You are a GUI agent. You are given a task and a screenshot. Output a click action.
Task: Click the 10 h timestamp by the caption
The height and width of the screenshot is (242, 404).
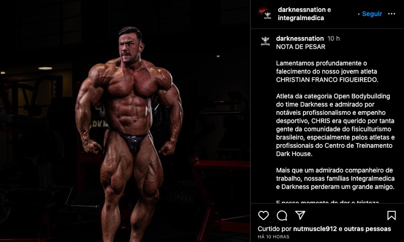coord(333,39)
